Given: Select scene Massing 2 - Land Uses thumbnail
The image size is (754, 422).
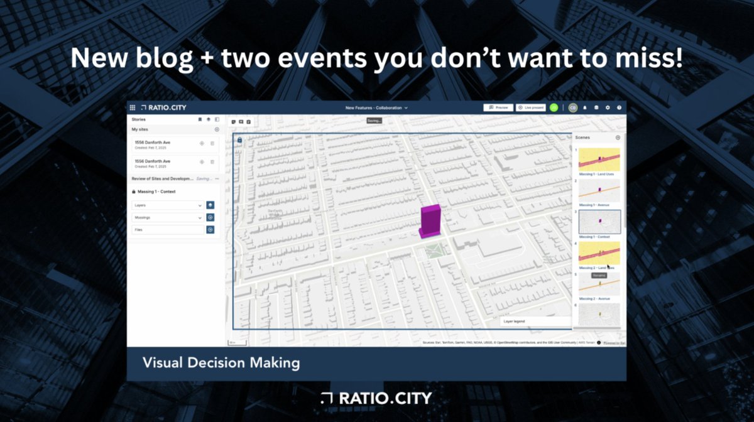Looking at the screenshot, I should pyautogui.click(x=599, y=253).
